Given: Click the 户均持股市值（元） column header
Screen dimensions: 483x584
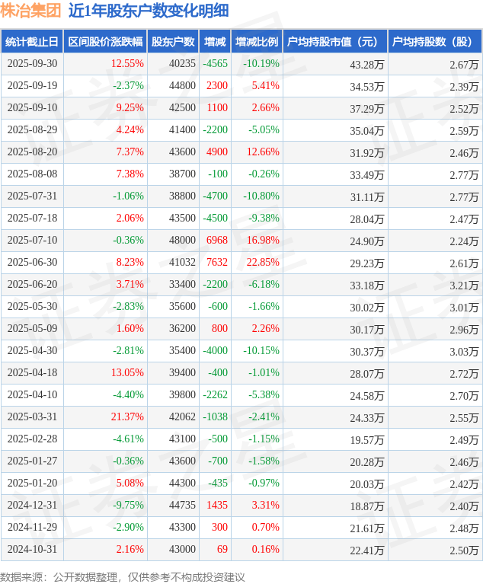Looking at the screenshot, I should point(335,42).
